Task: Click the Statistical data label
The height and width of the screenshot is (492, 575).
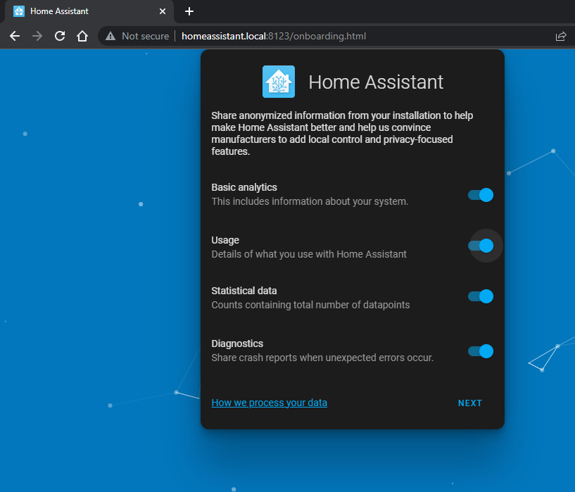Action: point(244,291)
